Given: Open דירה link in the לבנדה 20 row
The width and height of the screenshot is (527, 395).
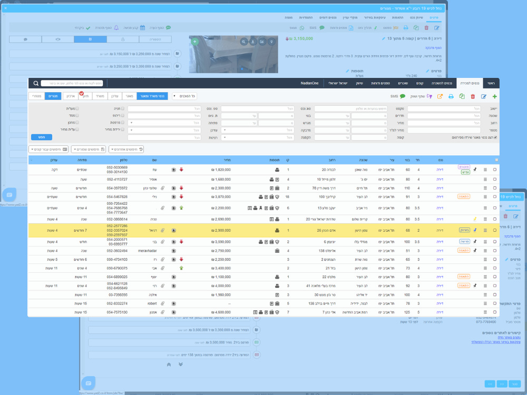Looking at the screenshot, I should [440, 170].
